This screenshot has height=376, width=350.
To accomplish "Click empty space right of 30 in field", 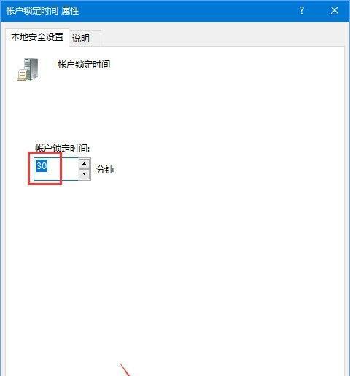I will point(69,169).
